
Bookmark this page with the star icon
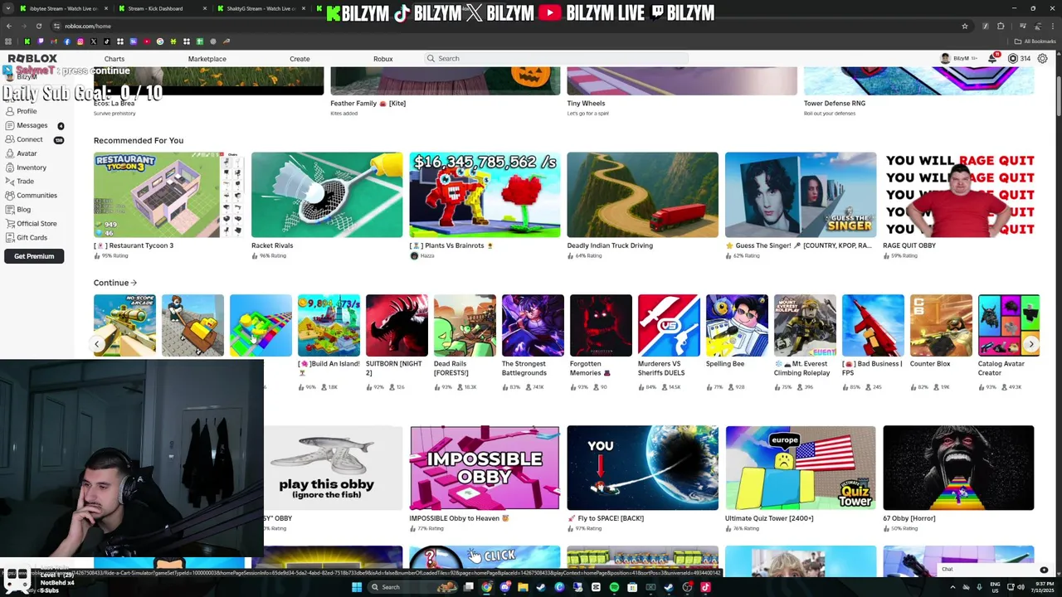pyautogui.click(x=965, y=26)
